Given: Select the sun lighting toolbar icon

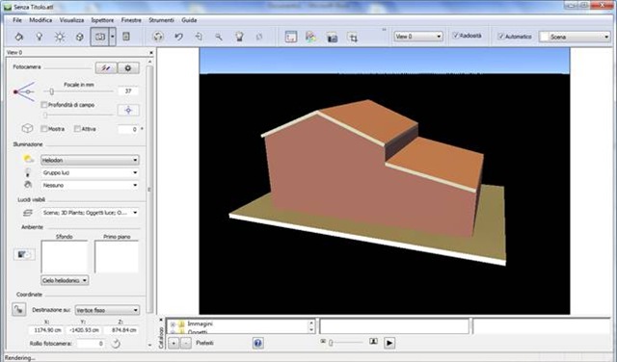Looking at the screenshot, I should pyautogui.click(x=60, y=37).
